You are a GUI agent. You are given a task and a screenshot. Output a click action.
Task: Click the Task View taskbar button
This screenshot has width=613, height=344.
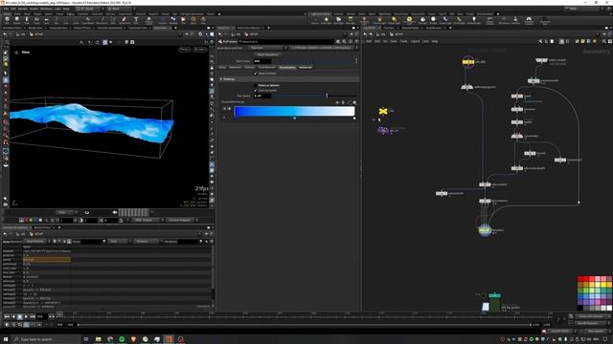[86, 339]
